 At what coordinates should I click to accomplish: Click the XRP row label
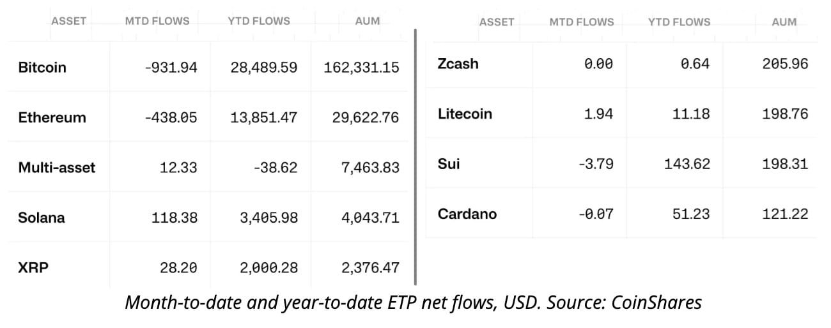33,268
